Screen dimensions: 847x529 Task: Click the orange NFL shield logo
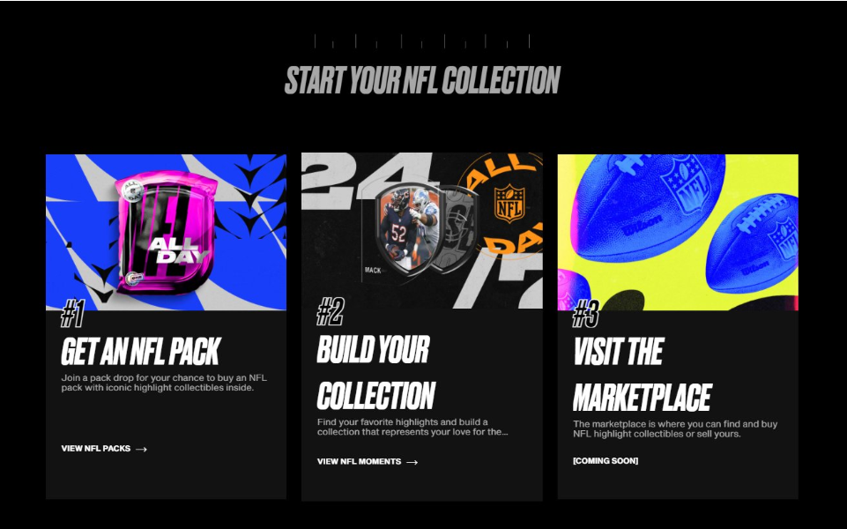[x=509, y=203]
